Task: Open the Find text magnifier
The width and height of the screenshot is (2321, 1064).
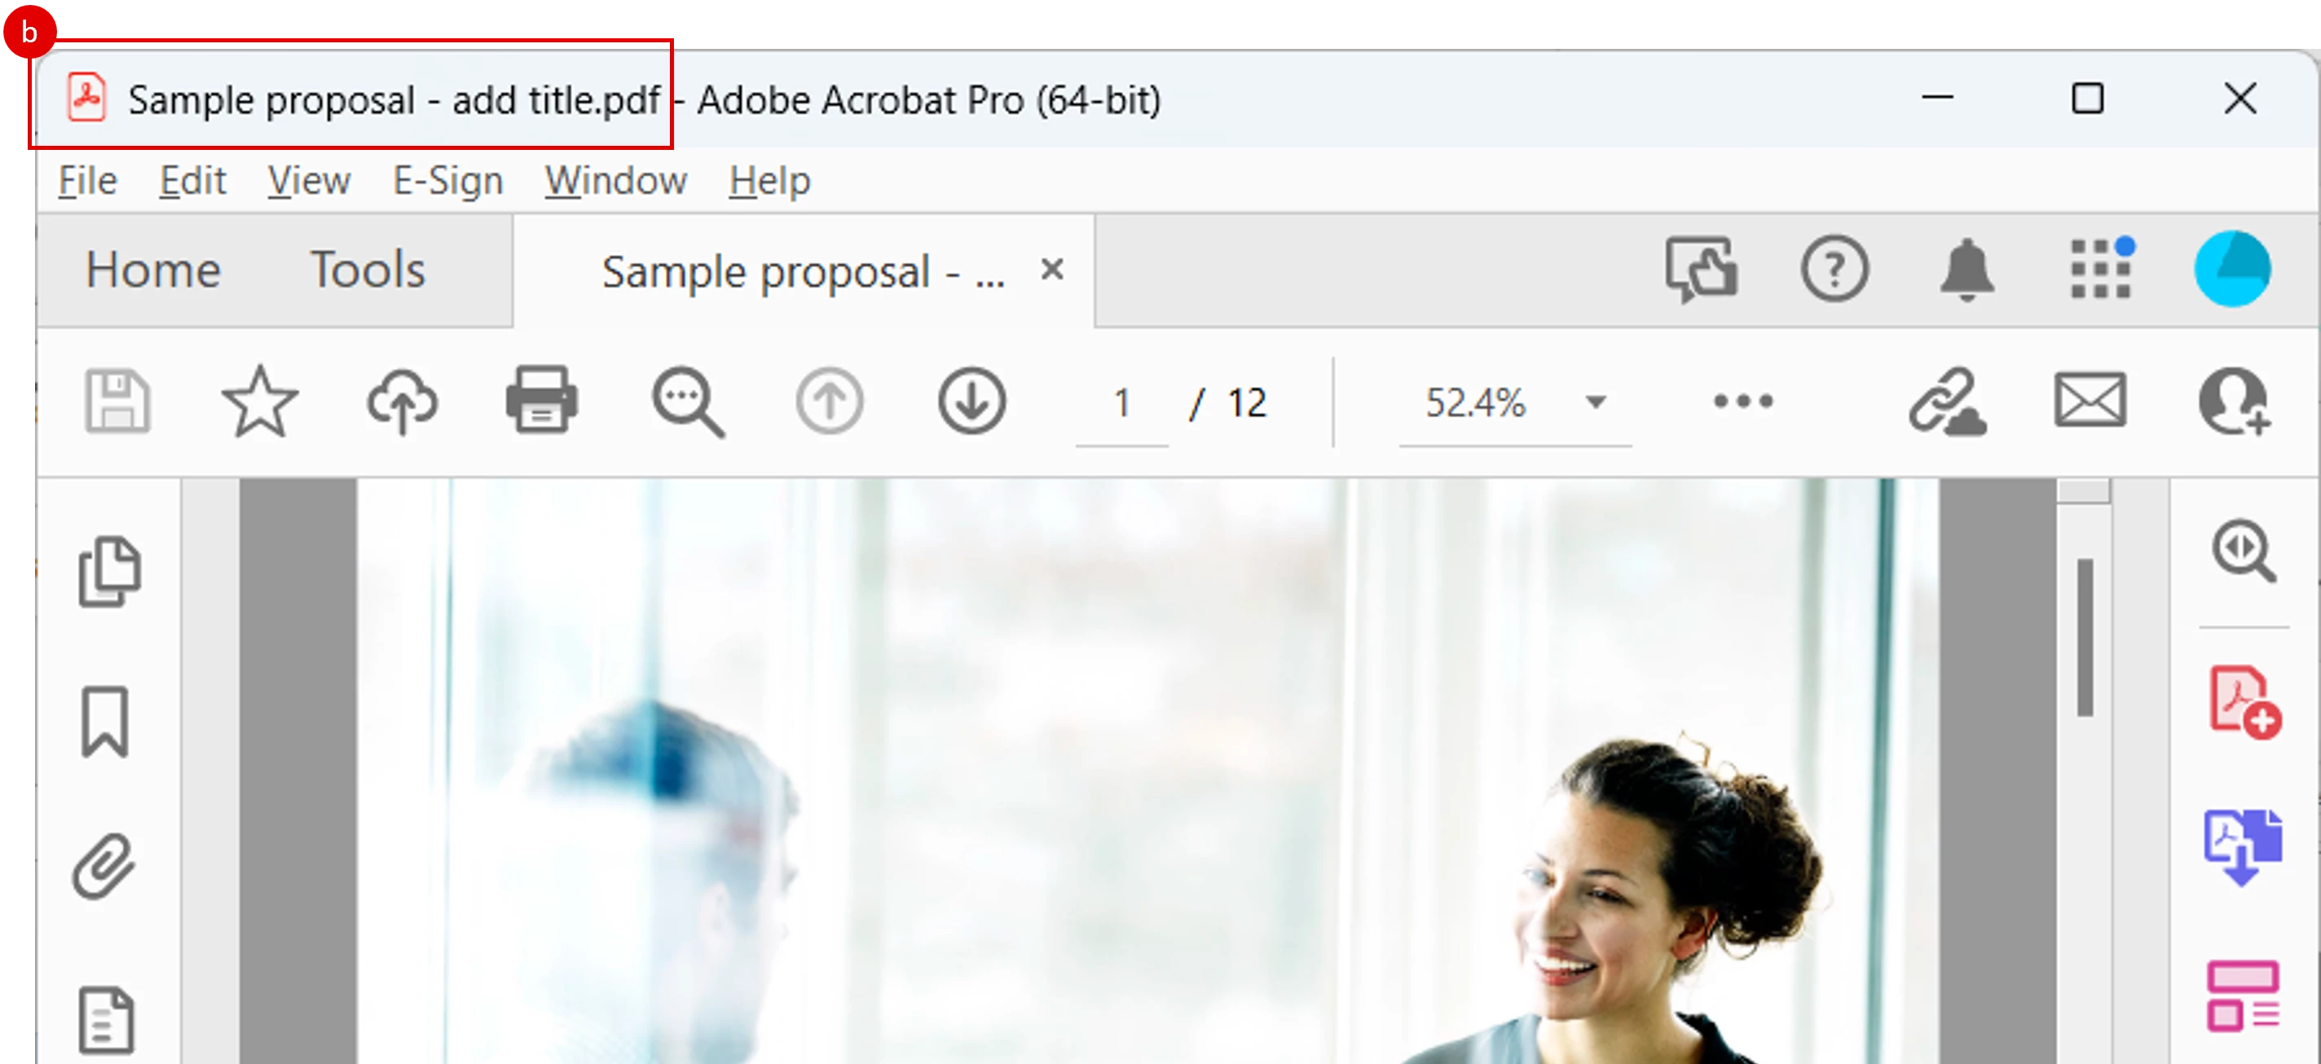Action: click(688, 402)
